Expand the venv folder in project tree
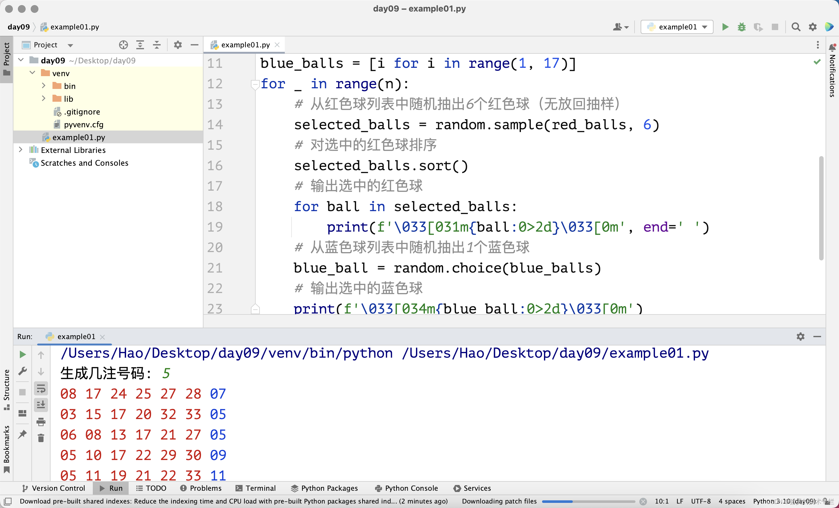 33,73
